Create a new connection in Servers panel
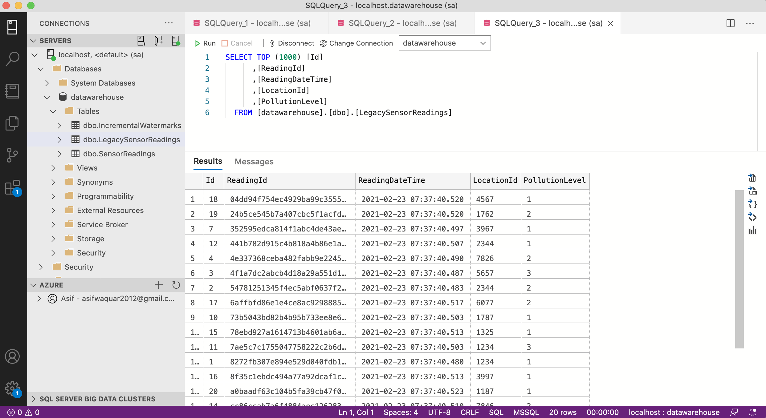Screen dimensions: 766x418 pyautogui.click(x=141, y=40)
